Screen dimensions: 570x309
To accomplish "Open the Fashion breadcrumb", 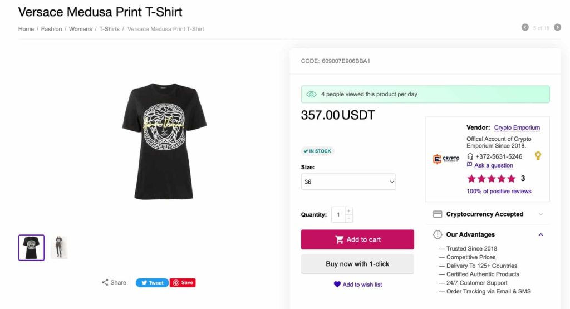I will (51, 29).
